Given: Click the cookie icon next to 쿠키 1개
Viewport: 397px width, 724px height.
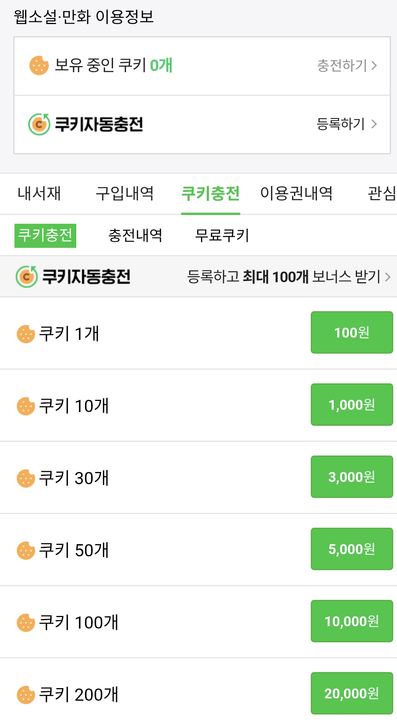Looking at the screenshot, I should pos(26,334).
